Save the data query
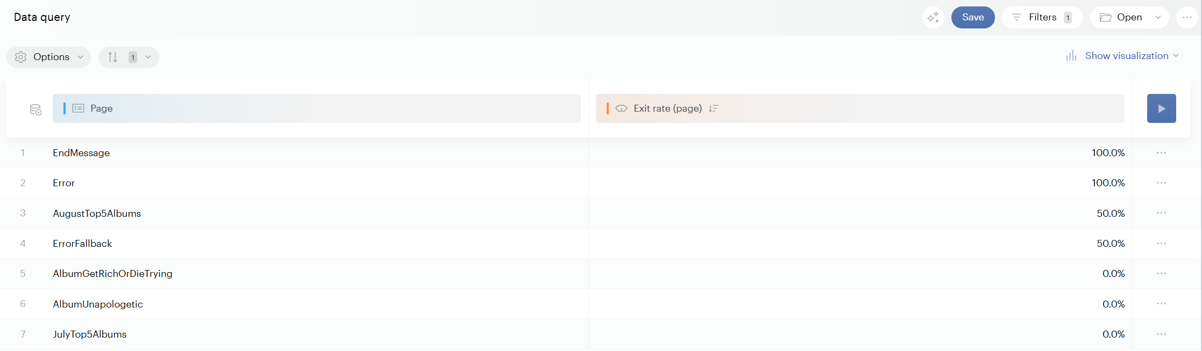This screenshot has width=1202, height=351. (x=973, y=17)
